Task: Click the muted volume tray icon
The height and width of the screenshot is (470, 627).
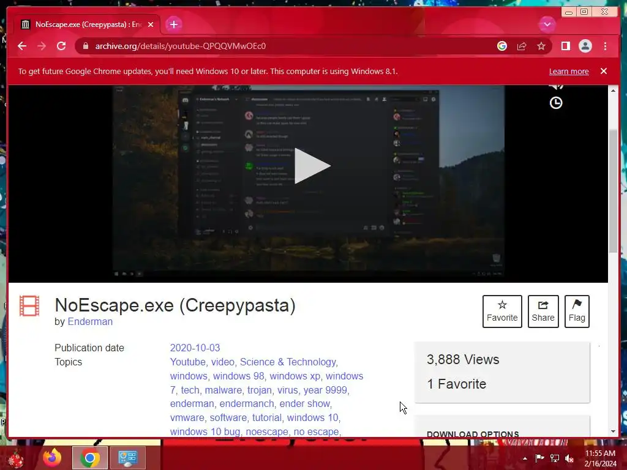Action: [x=569, y=458]
